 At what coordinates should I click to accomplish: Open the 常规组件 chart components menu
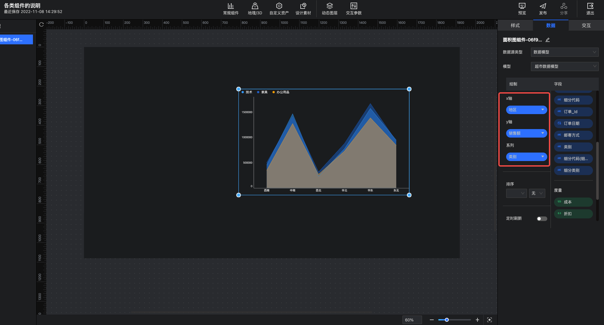(x=231, y=9)
